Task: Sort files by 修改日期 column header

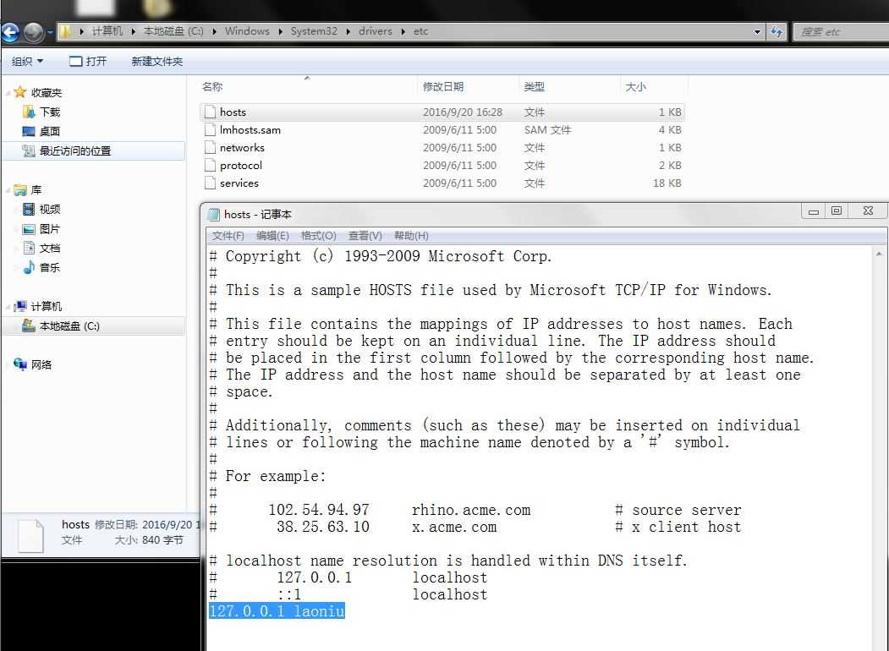Action: pyautogui.click(x=442, y=87)
